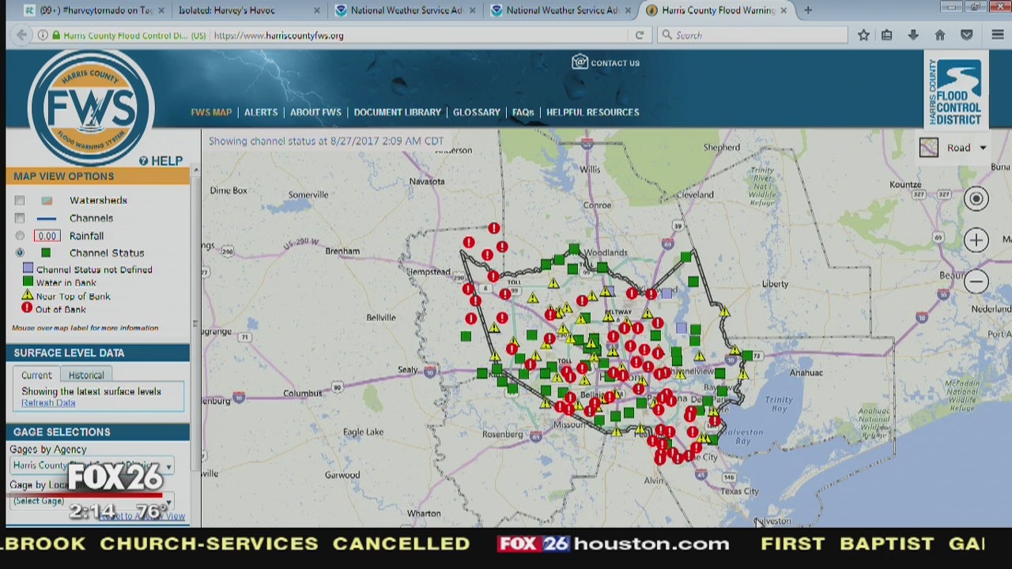
Task: Switch to the Current surface data tab
Action: [36, 375]
